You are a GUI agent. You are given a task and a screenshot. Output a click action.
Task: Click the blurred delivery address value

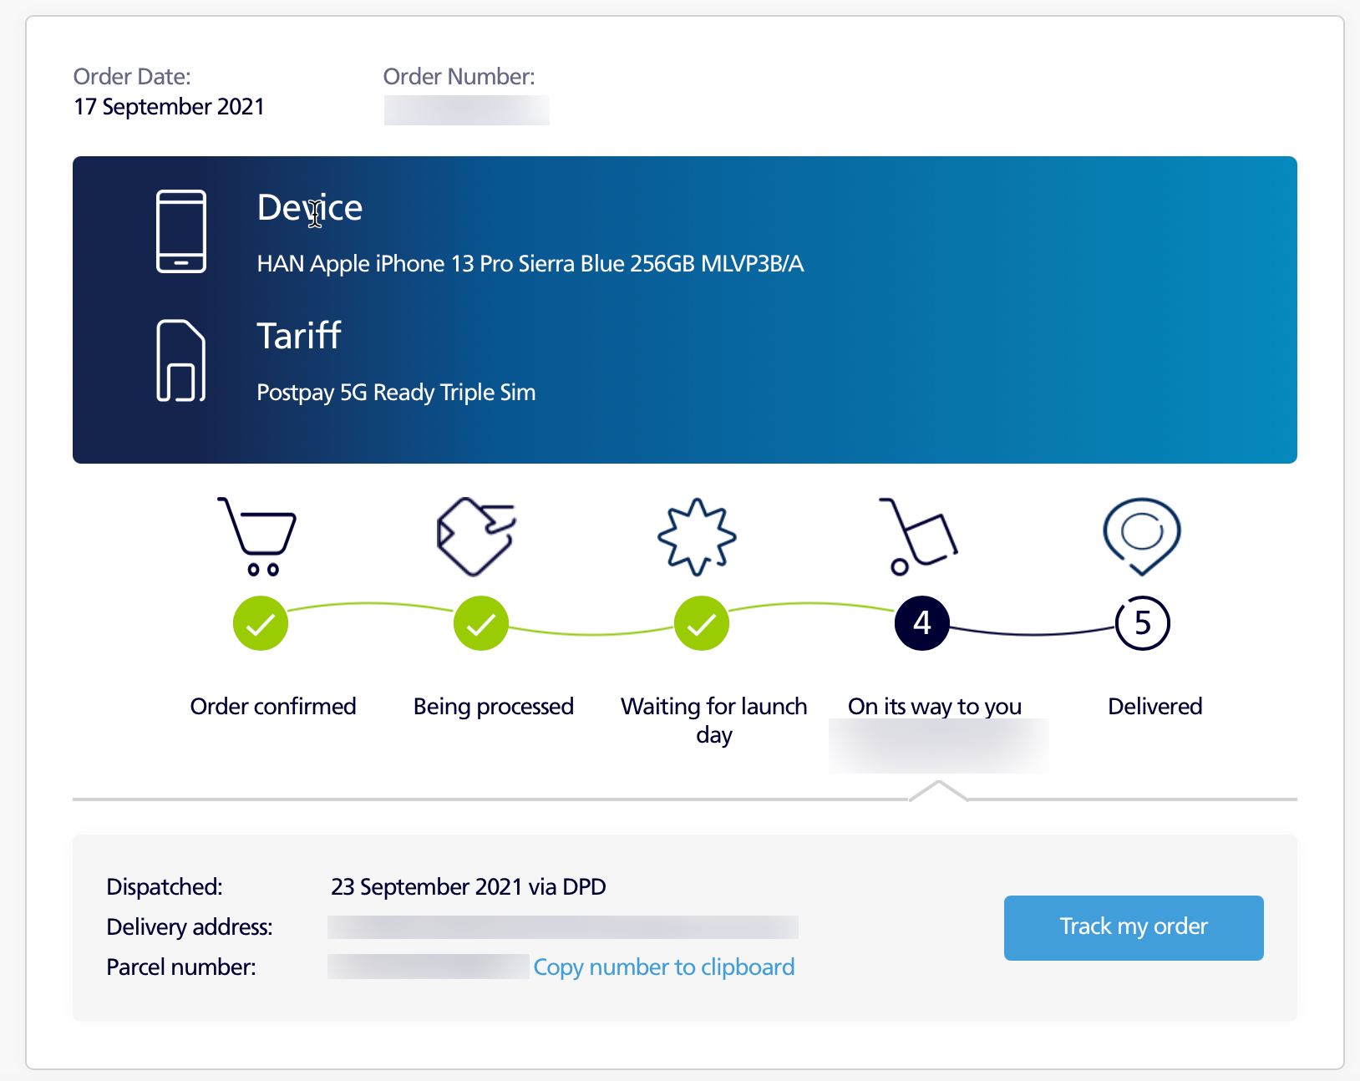pyautogui.click(x=563, y=926)
